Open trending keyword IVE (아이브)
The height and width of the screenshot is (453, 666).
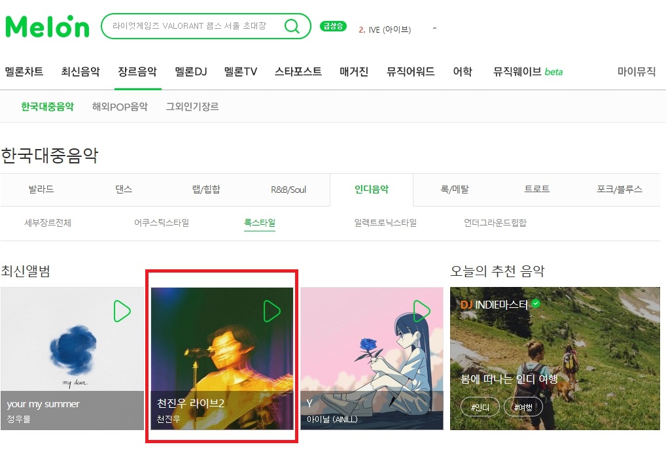385,29
